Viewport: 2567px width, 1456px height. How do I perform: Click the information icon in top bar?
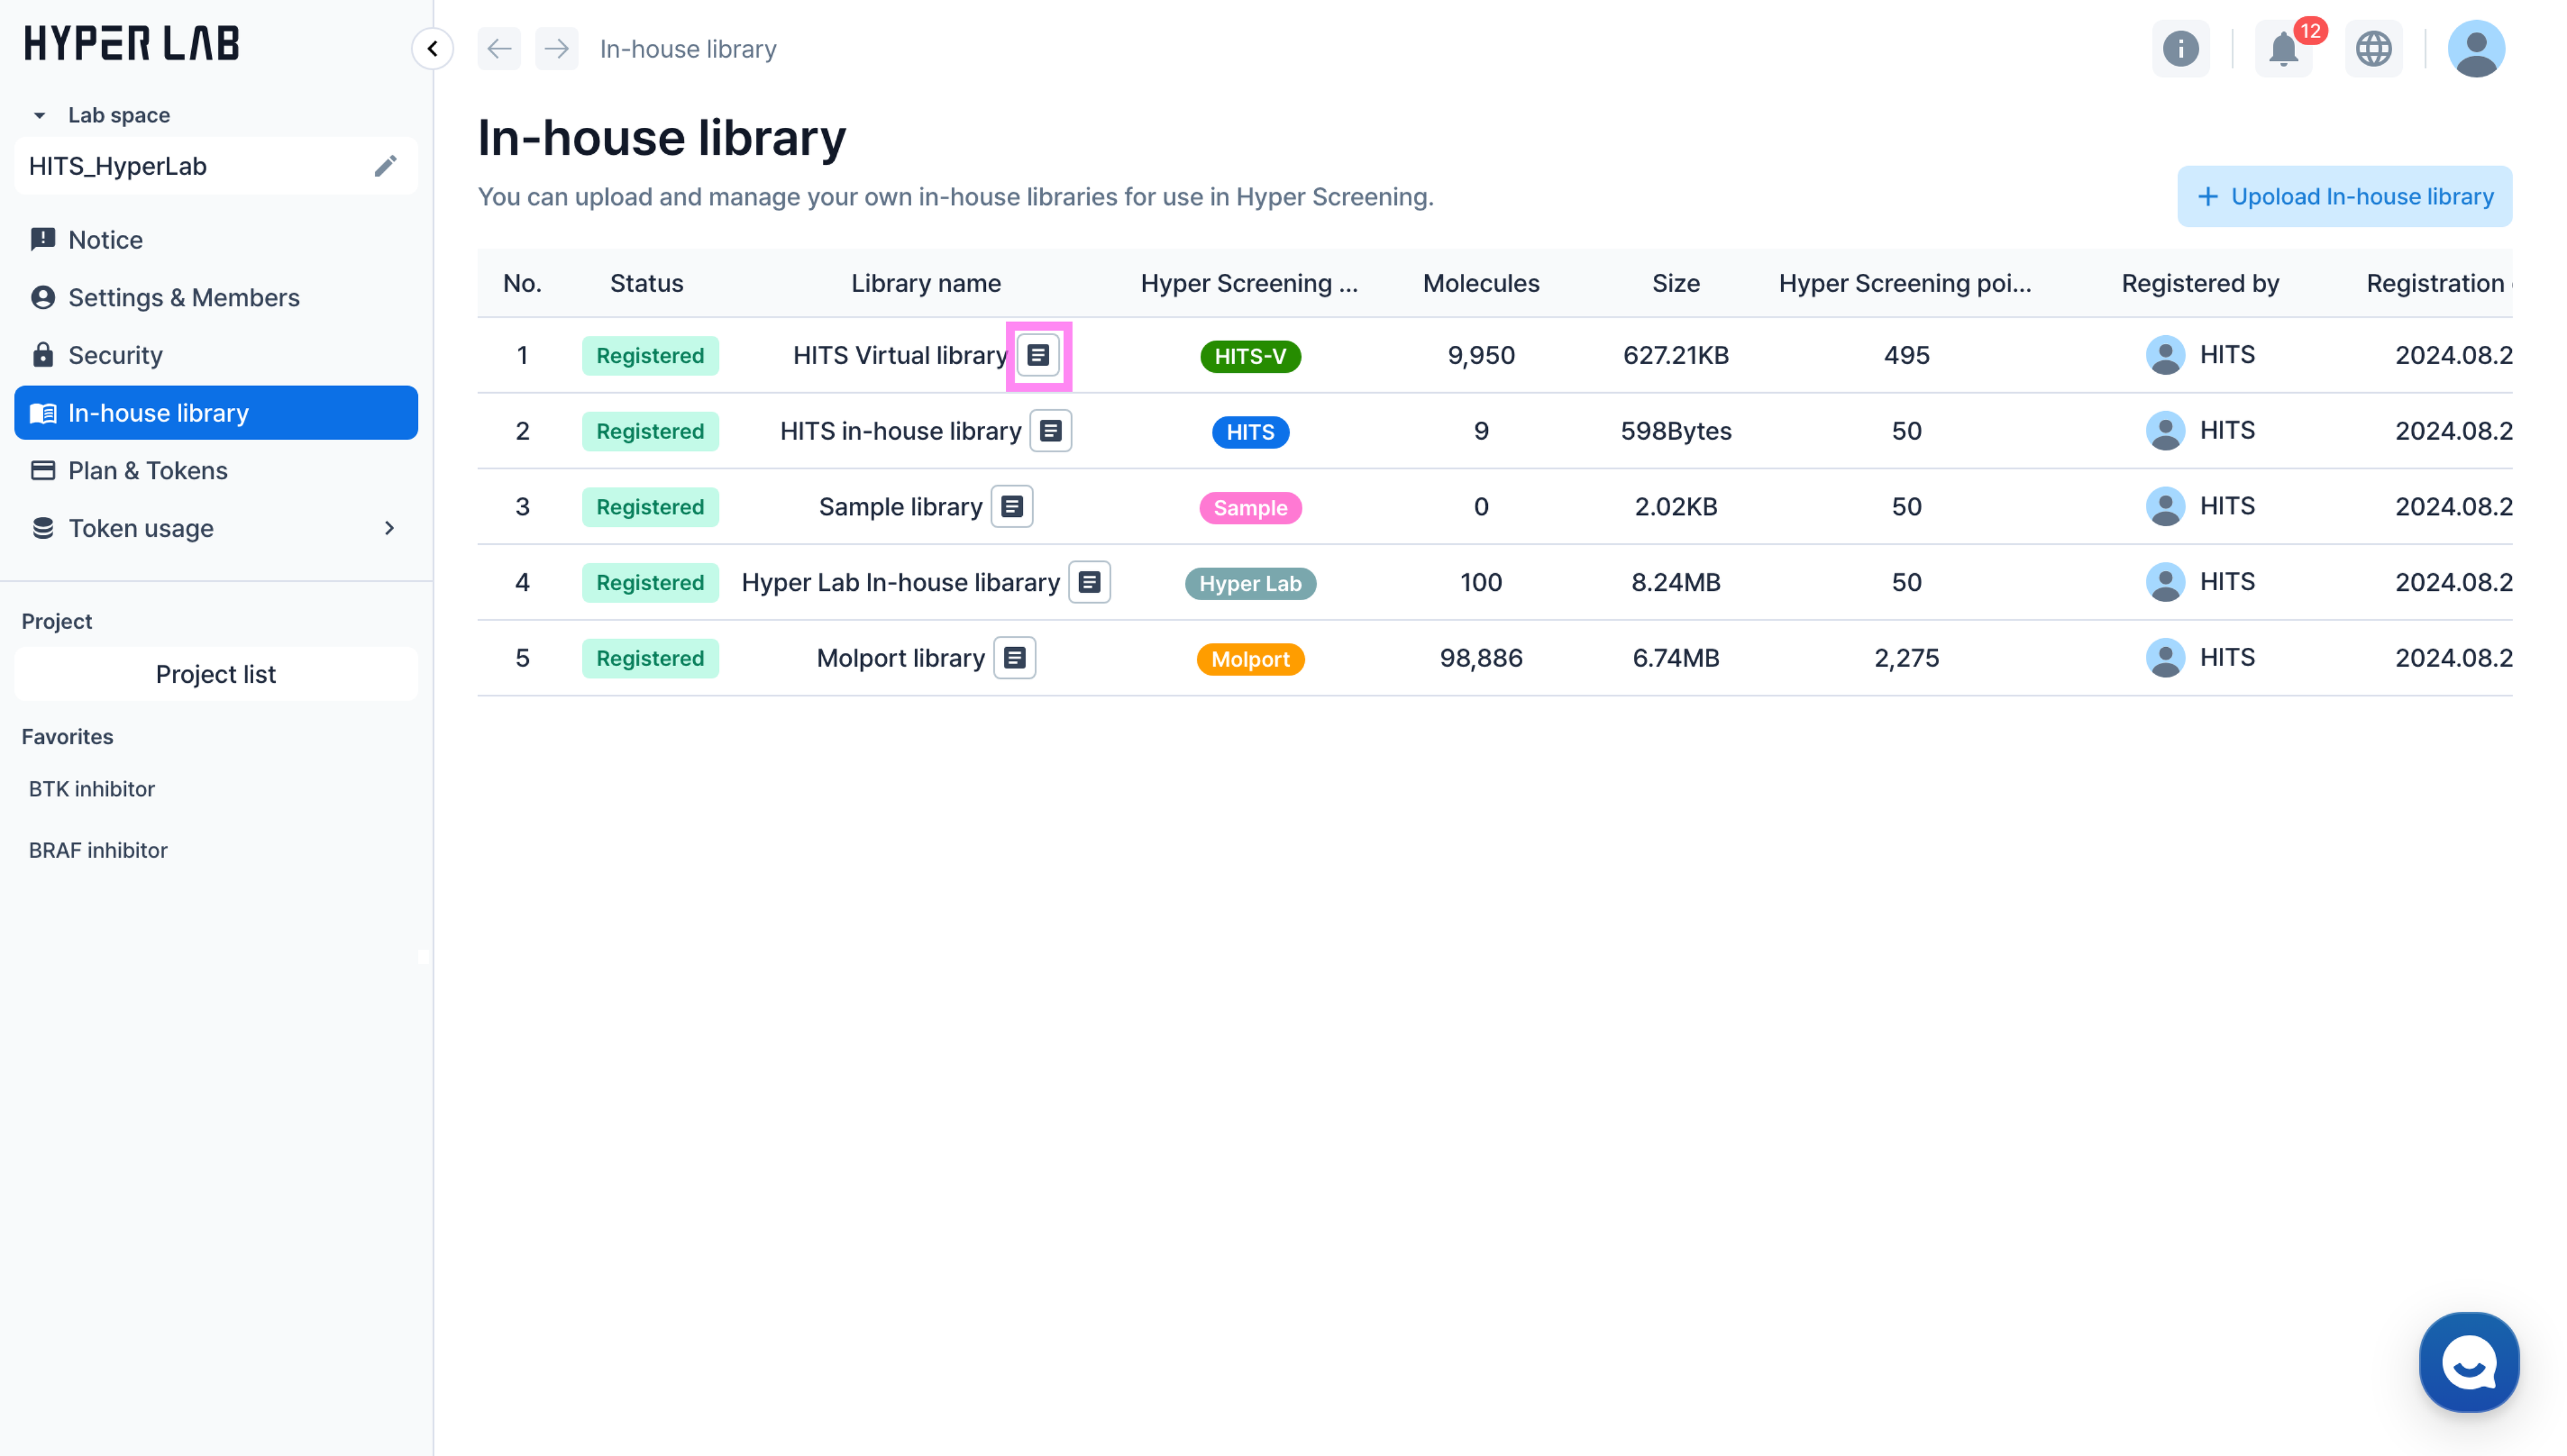tap(2180, 49)
